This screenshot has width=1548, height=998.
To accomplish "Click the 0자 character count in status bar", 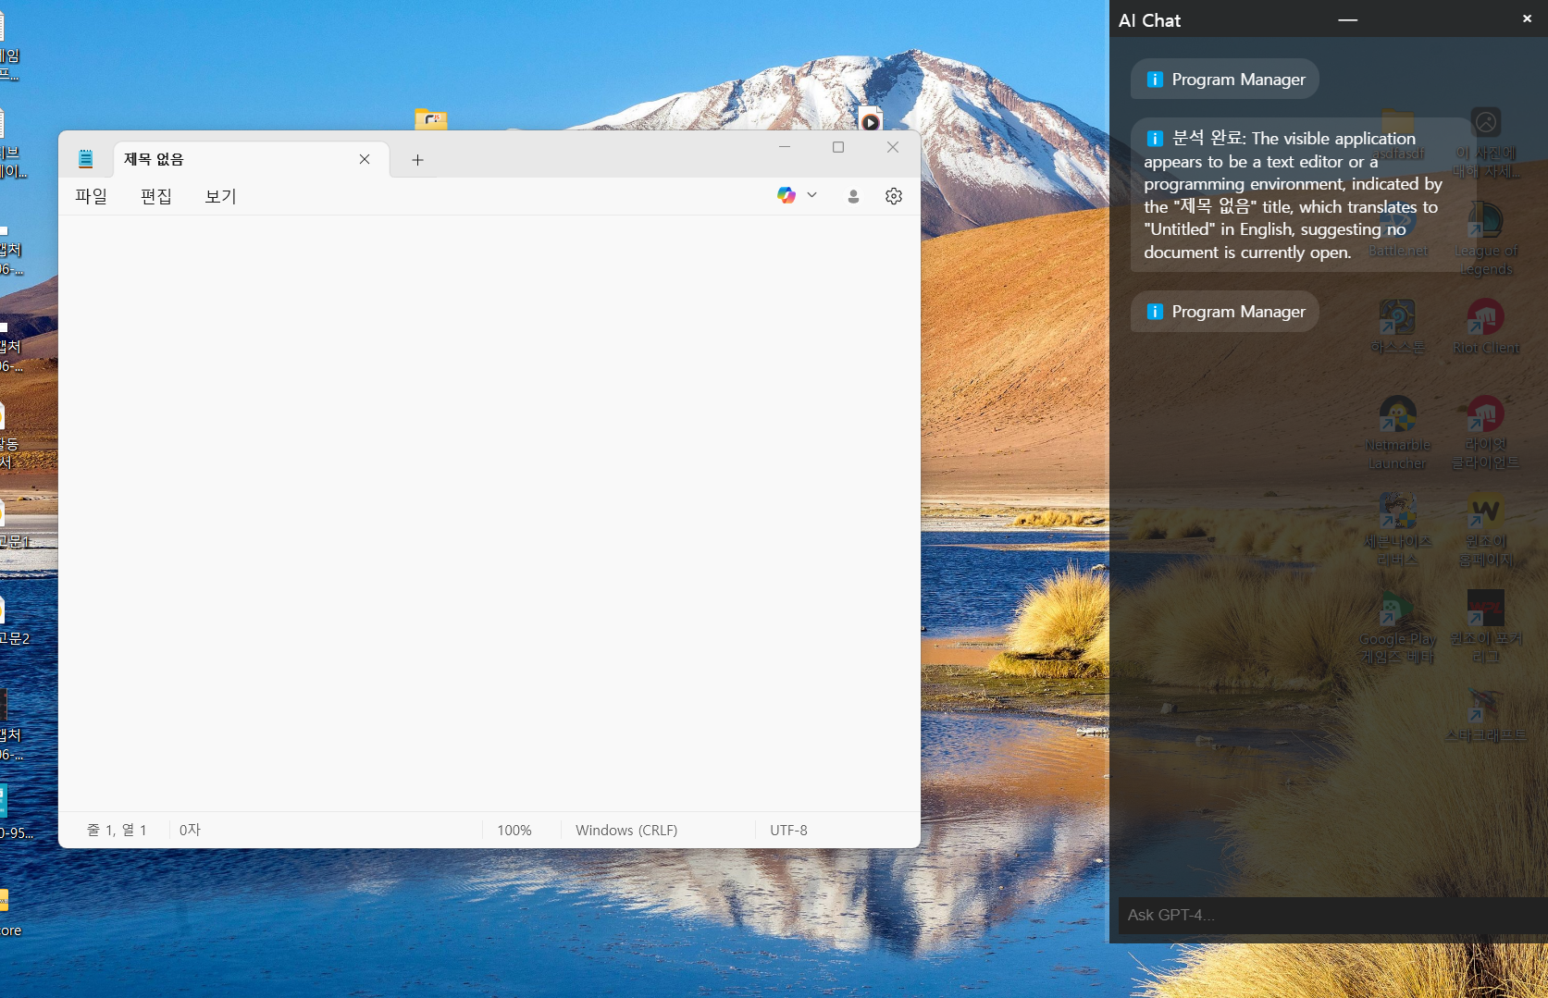I will [190, 831].
